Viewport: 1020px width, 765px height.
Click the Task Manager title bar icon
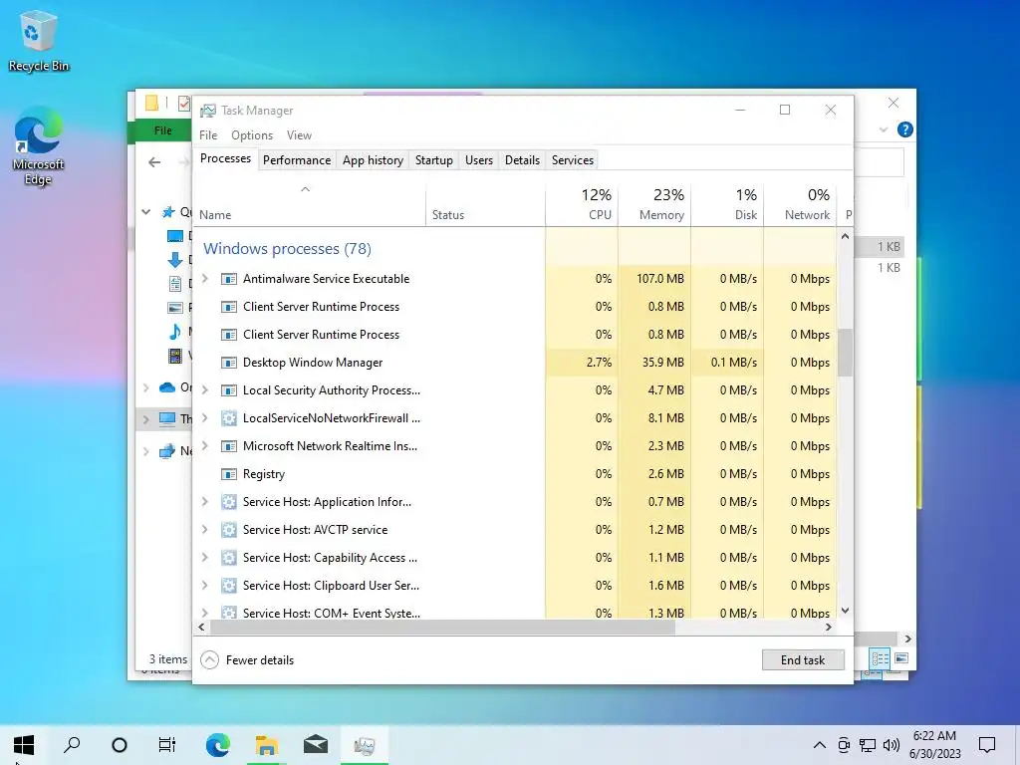[x=208, y=111]
